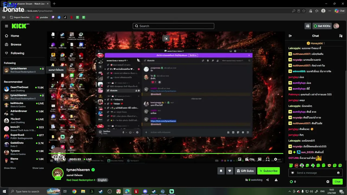
Task: Seek on the video progress bar
Action: click(166, 154)
